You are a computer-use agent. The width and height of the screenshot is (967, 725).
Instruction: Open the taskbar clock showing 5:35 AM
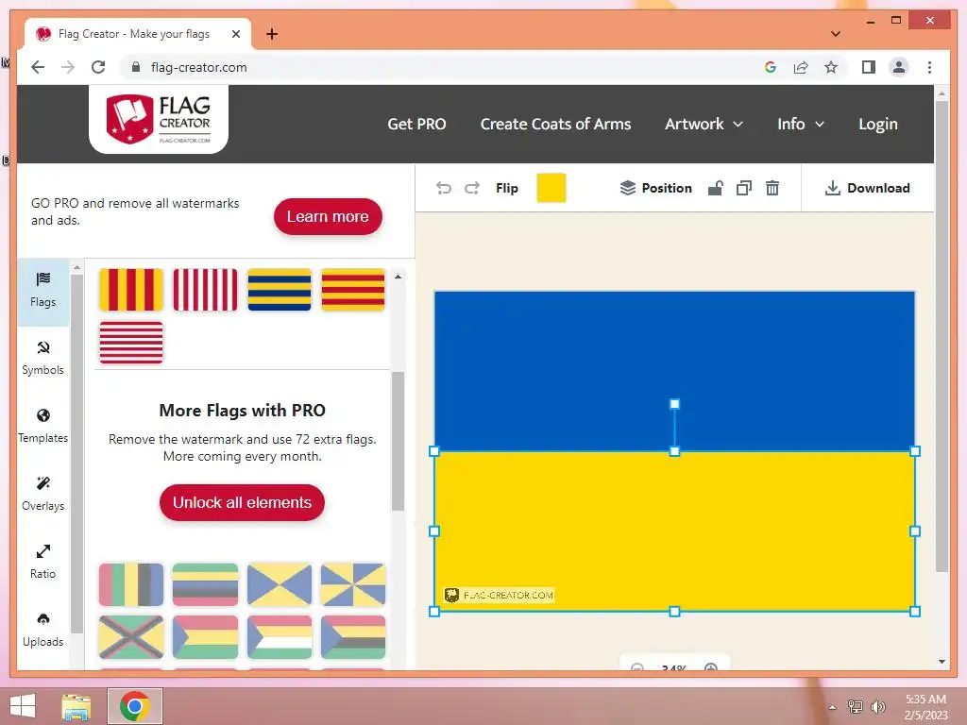pyautogui.click(x=925, y=707)
